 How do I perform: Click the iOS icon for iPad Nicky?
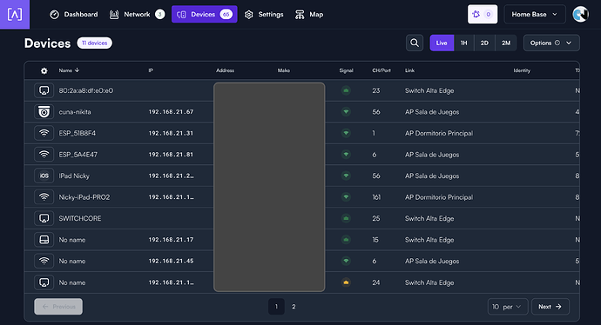(44, 176)
